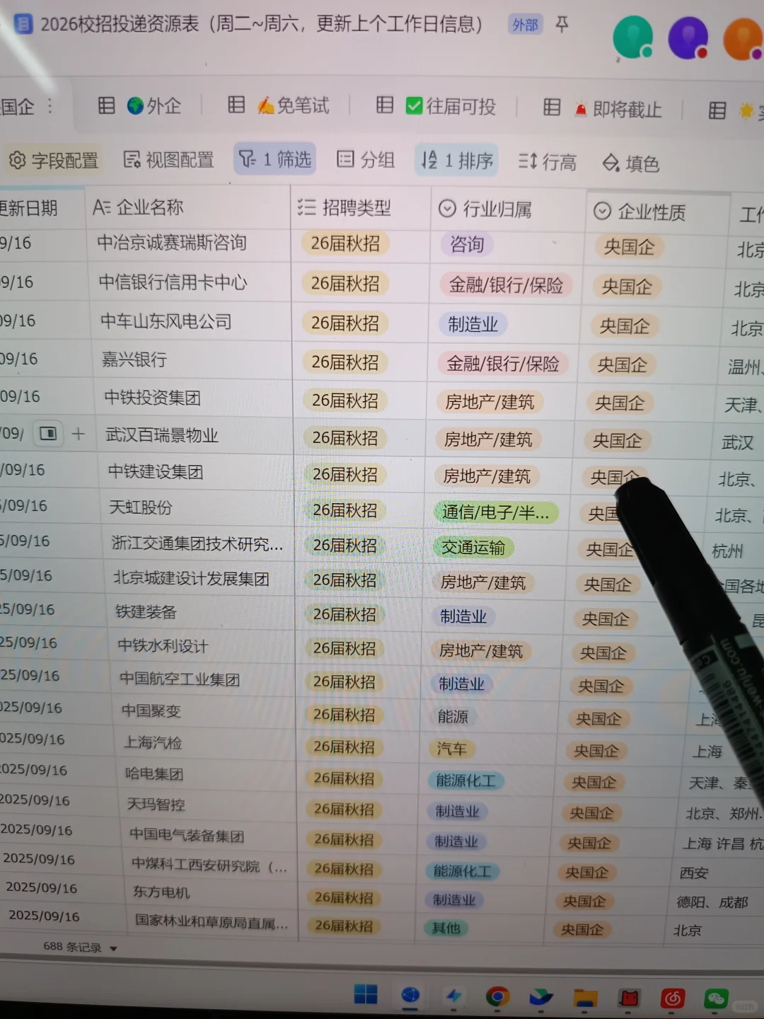Open 视图配置 view settings
Screen dimensions: 764x1019
tap(168, 160)
